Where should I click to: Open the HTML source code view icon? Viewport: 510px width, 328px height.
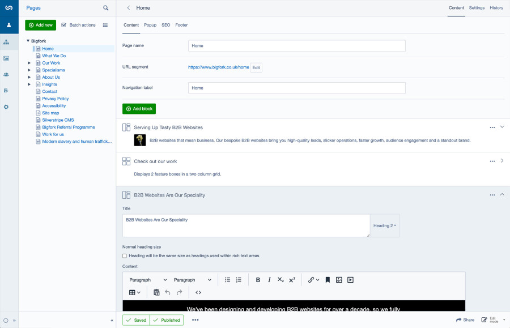(x=198, y=292)
